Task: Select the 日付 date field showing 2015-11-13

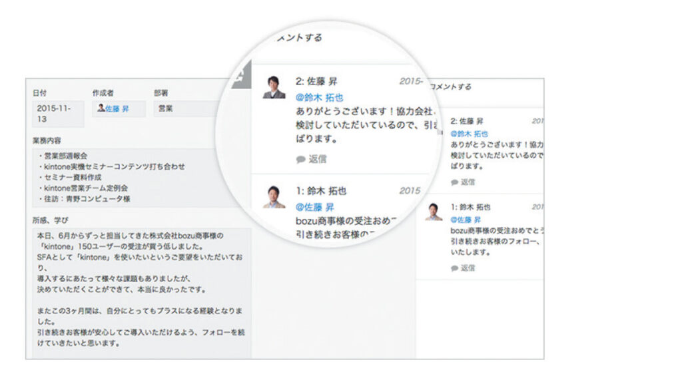Action: 57,112
